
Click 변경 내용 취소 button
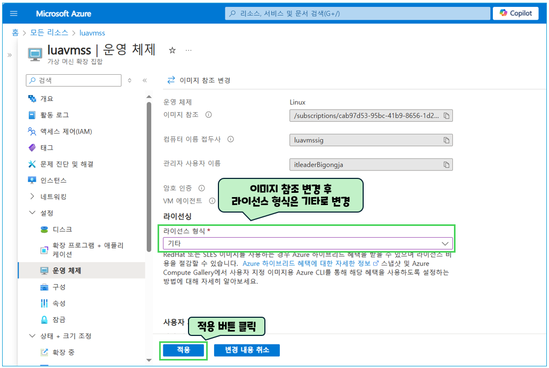click(247, 350)
